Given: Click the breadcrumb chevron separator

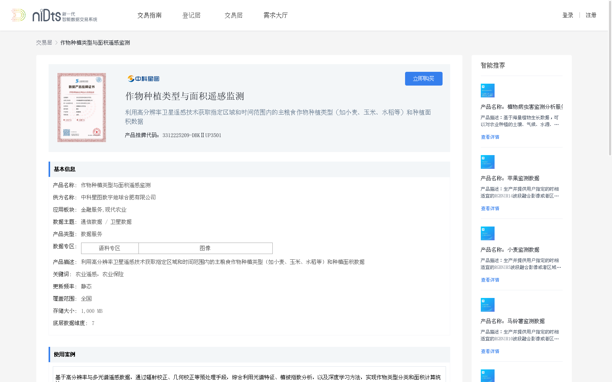Looking at the screenshot, I should click(x=56, y=43).
